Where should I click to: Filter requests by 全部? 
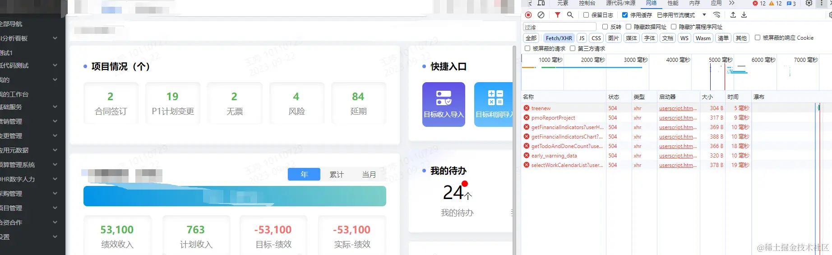tap(532, 38)
